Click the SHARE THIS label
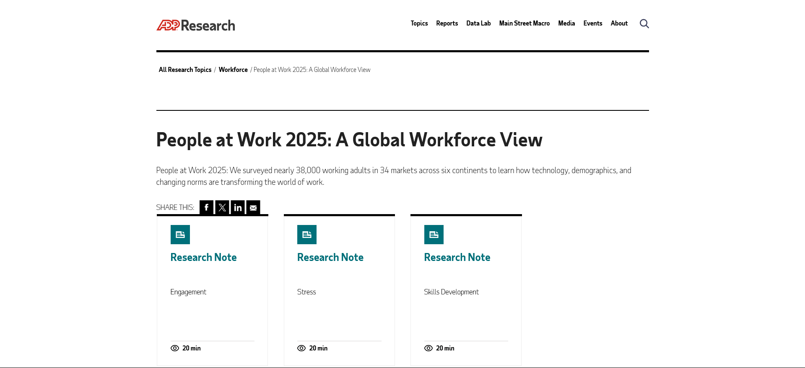Image resolution: width=805 pixels, height=368 pixels. point(175,207)
